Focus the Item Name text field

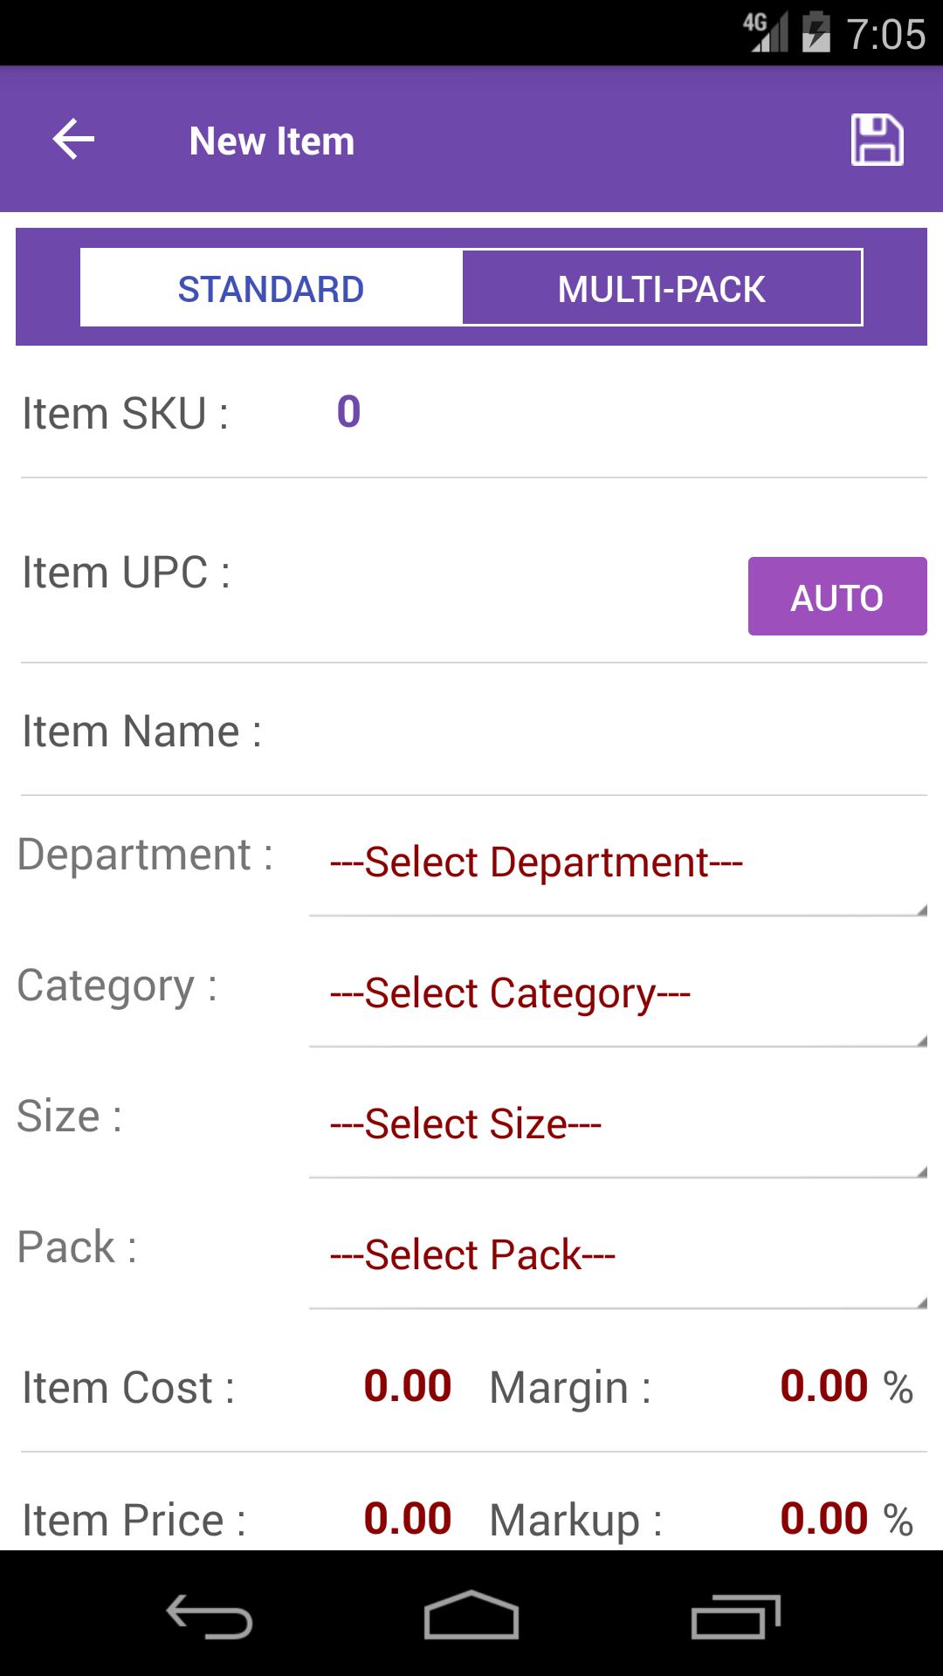585,732
